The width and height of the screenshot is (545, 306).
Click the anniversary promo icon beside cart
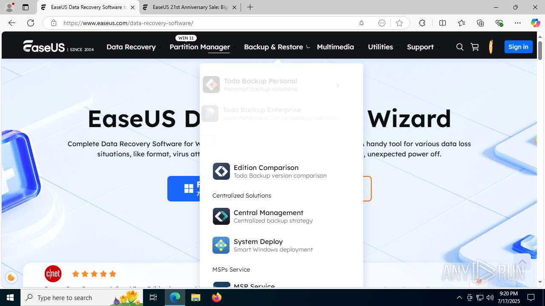pos(491,47)
